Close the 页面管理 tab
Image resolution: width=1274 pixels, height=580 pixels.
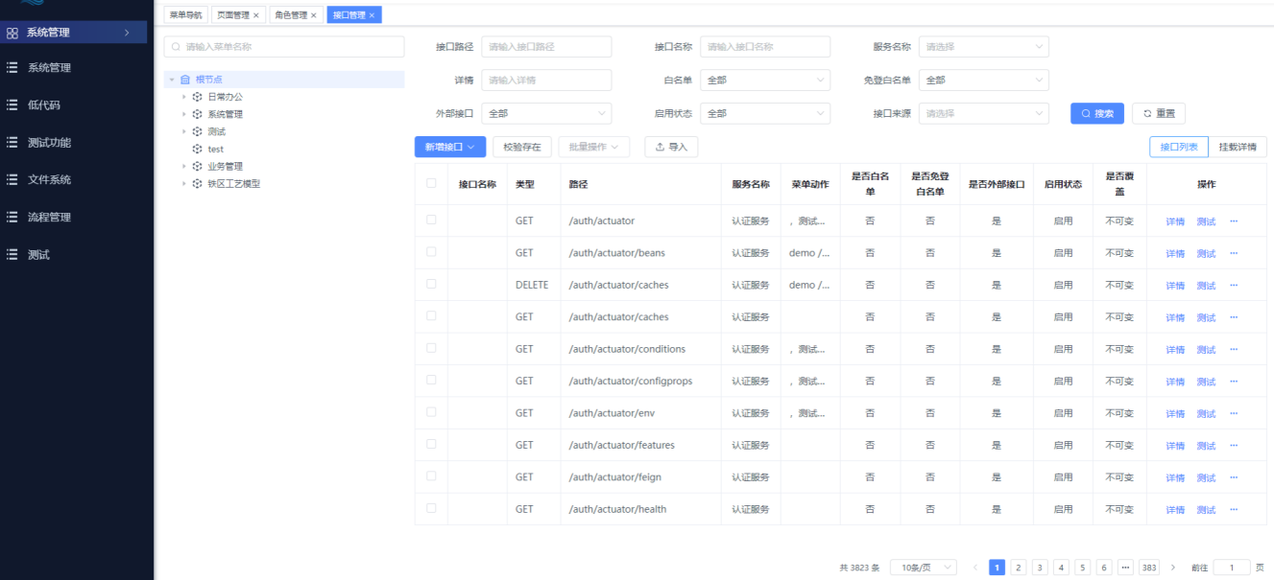pyautogui.click(x=256, y=15)
